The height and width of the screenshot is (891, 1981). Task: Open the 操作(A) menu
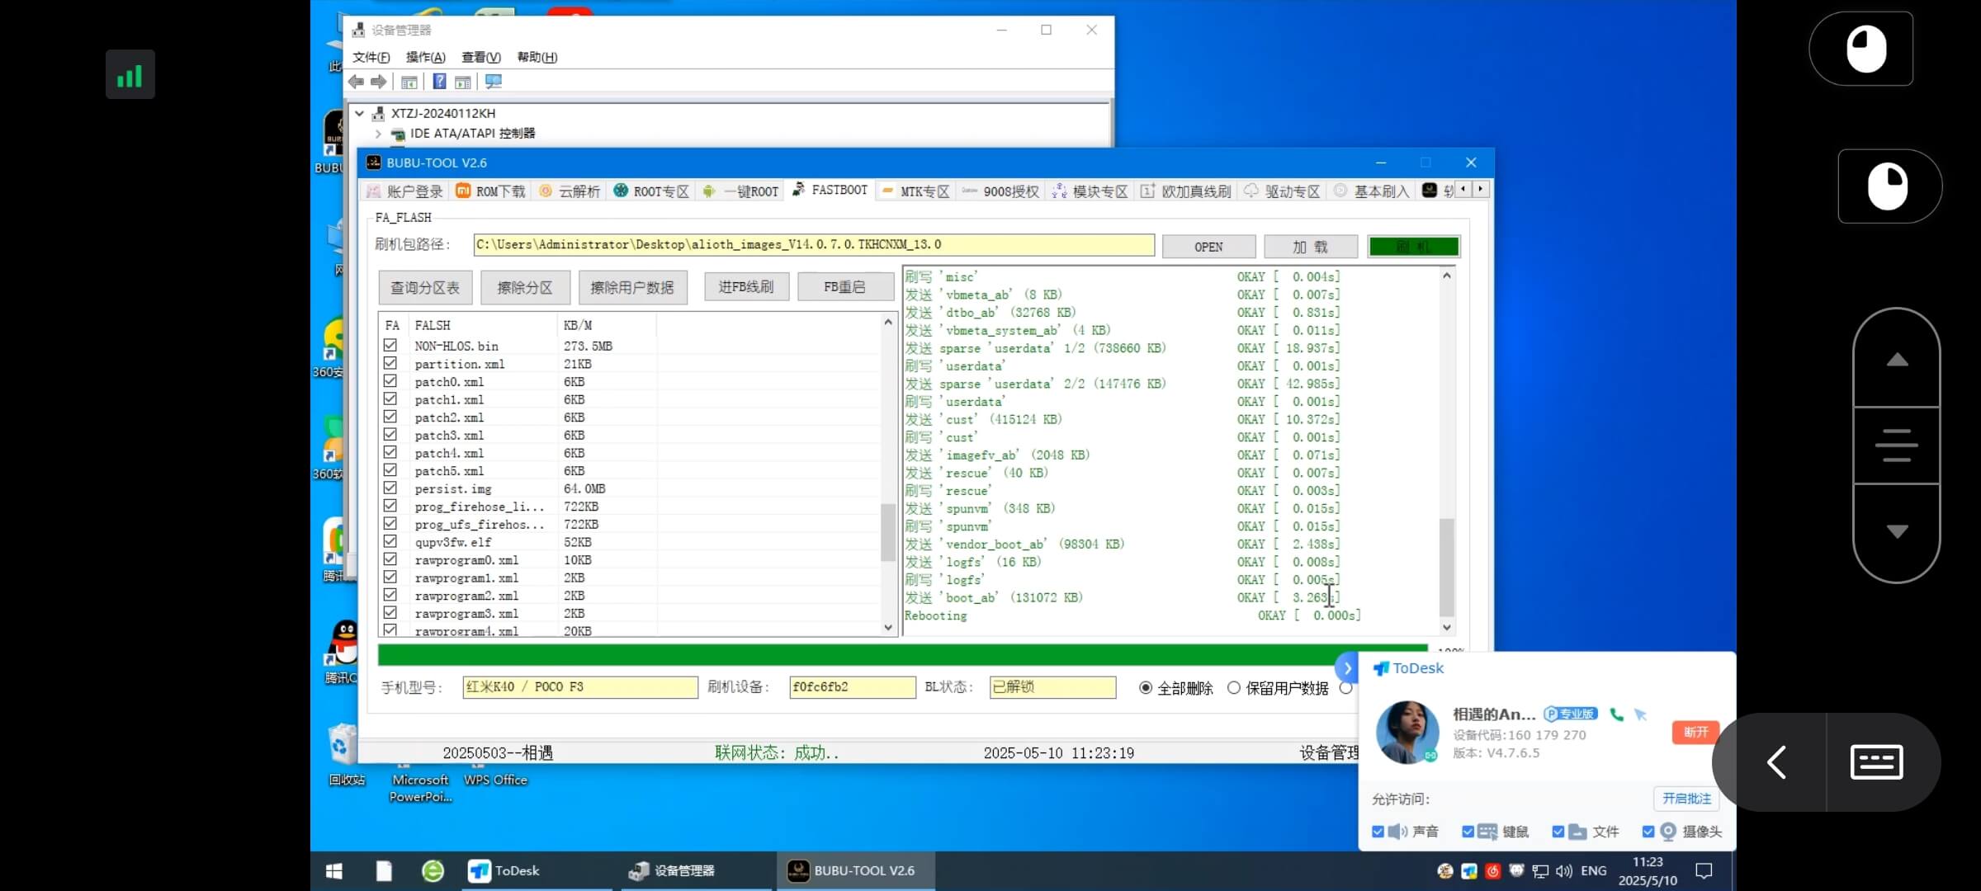[x=425, y=57]
